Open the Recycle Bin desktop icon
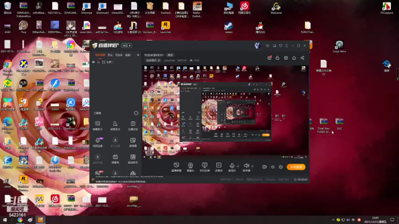399x224 pixels. click(7, 7)
